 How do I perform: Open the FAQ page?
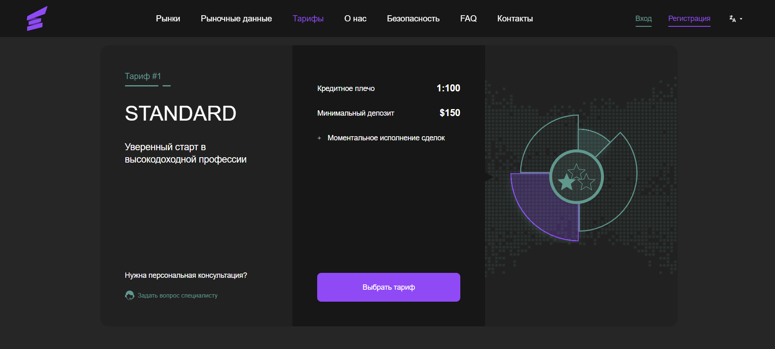point(469,19)
